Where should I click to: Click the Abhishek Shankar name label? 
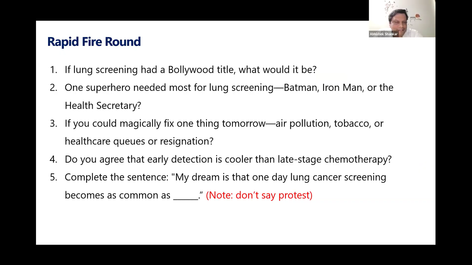[383, 34]
